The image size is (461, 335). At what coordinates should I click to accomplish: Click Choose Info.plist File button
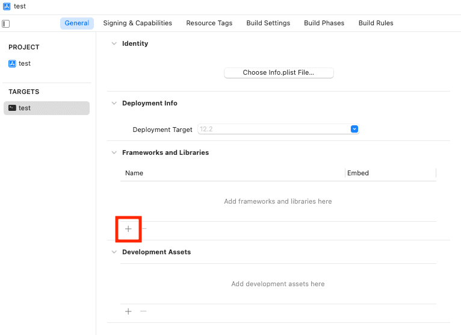tap(279, 72)
